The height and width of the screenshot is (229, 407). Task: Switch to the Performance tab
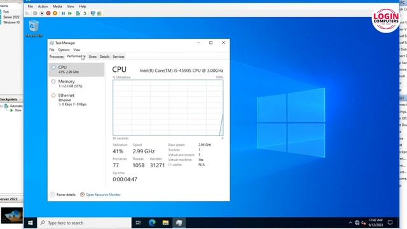[x=76, y=57]
